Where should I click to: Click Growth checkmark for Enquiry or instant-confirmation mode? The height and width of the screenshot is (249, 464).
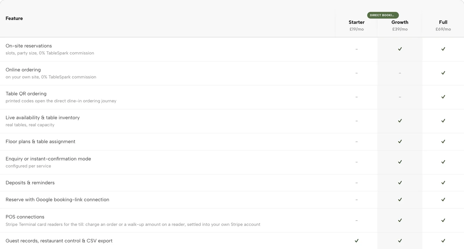coord(400,162)
